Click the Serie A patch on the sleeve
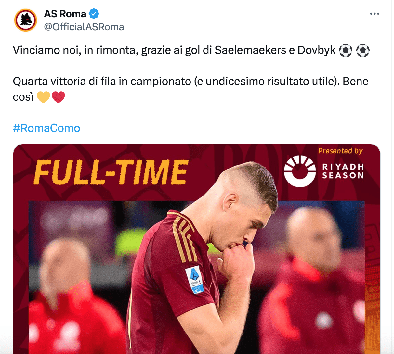This screenshot has width=394, height=354. (195, 280)
